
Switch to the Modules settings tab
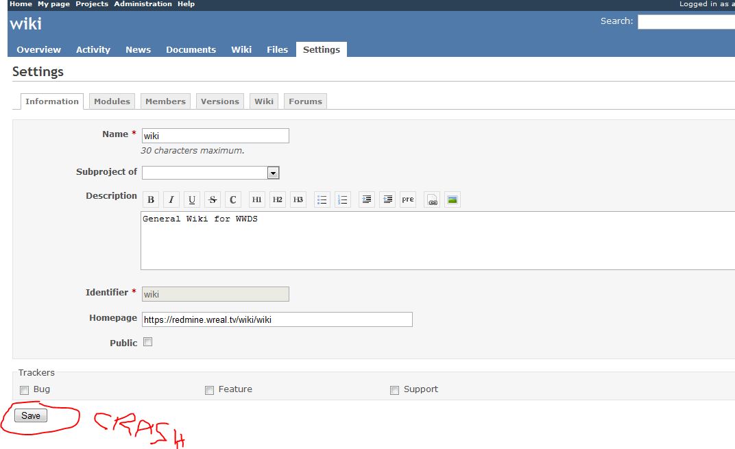coord(112,101)
